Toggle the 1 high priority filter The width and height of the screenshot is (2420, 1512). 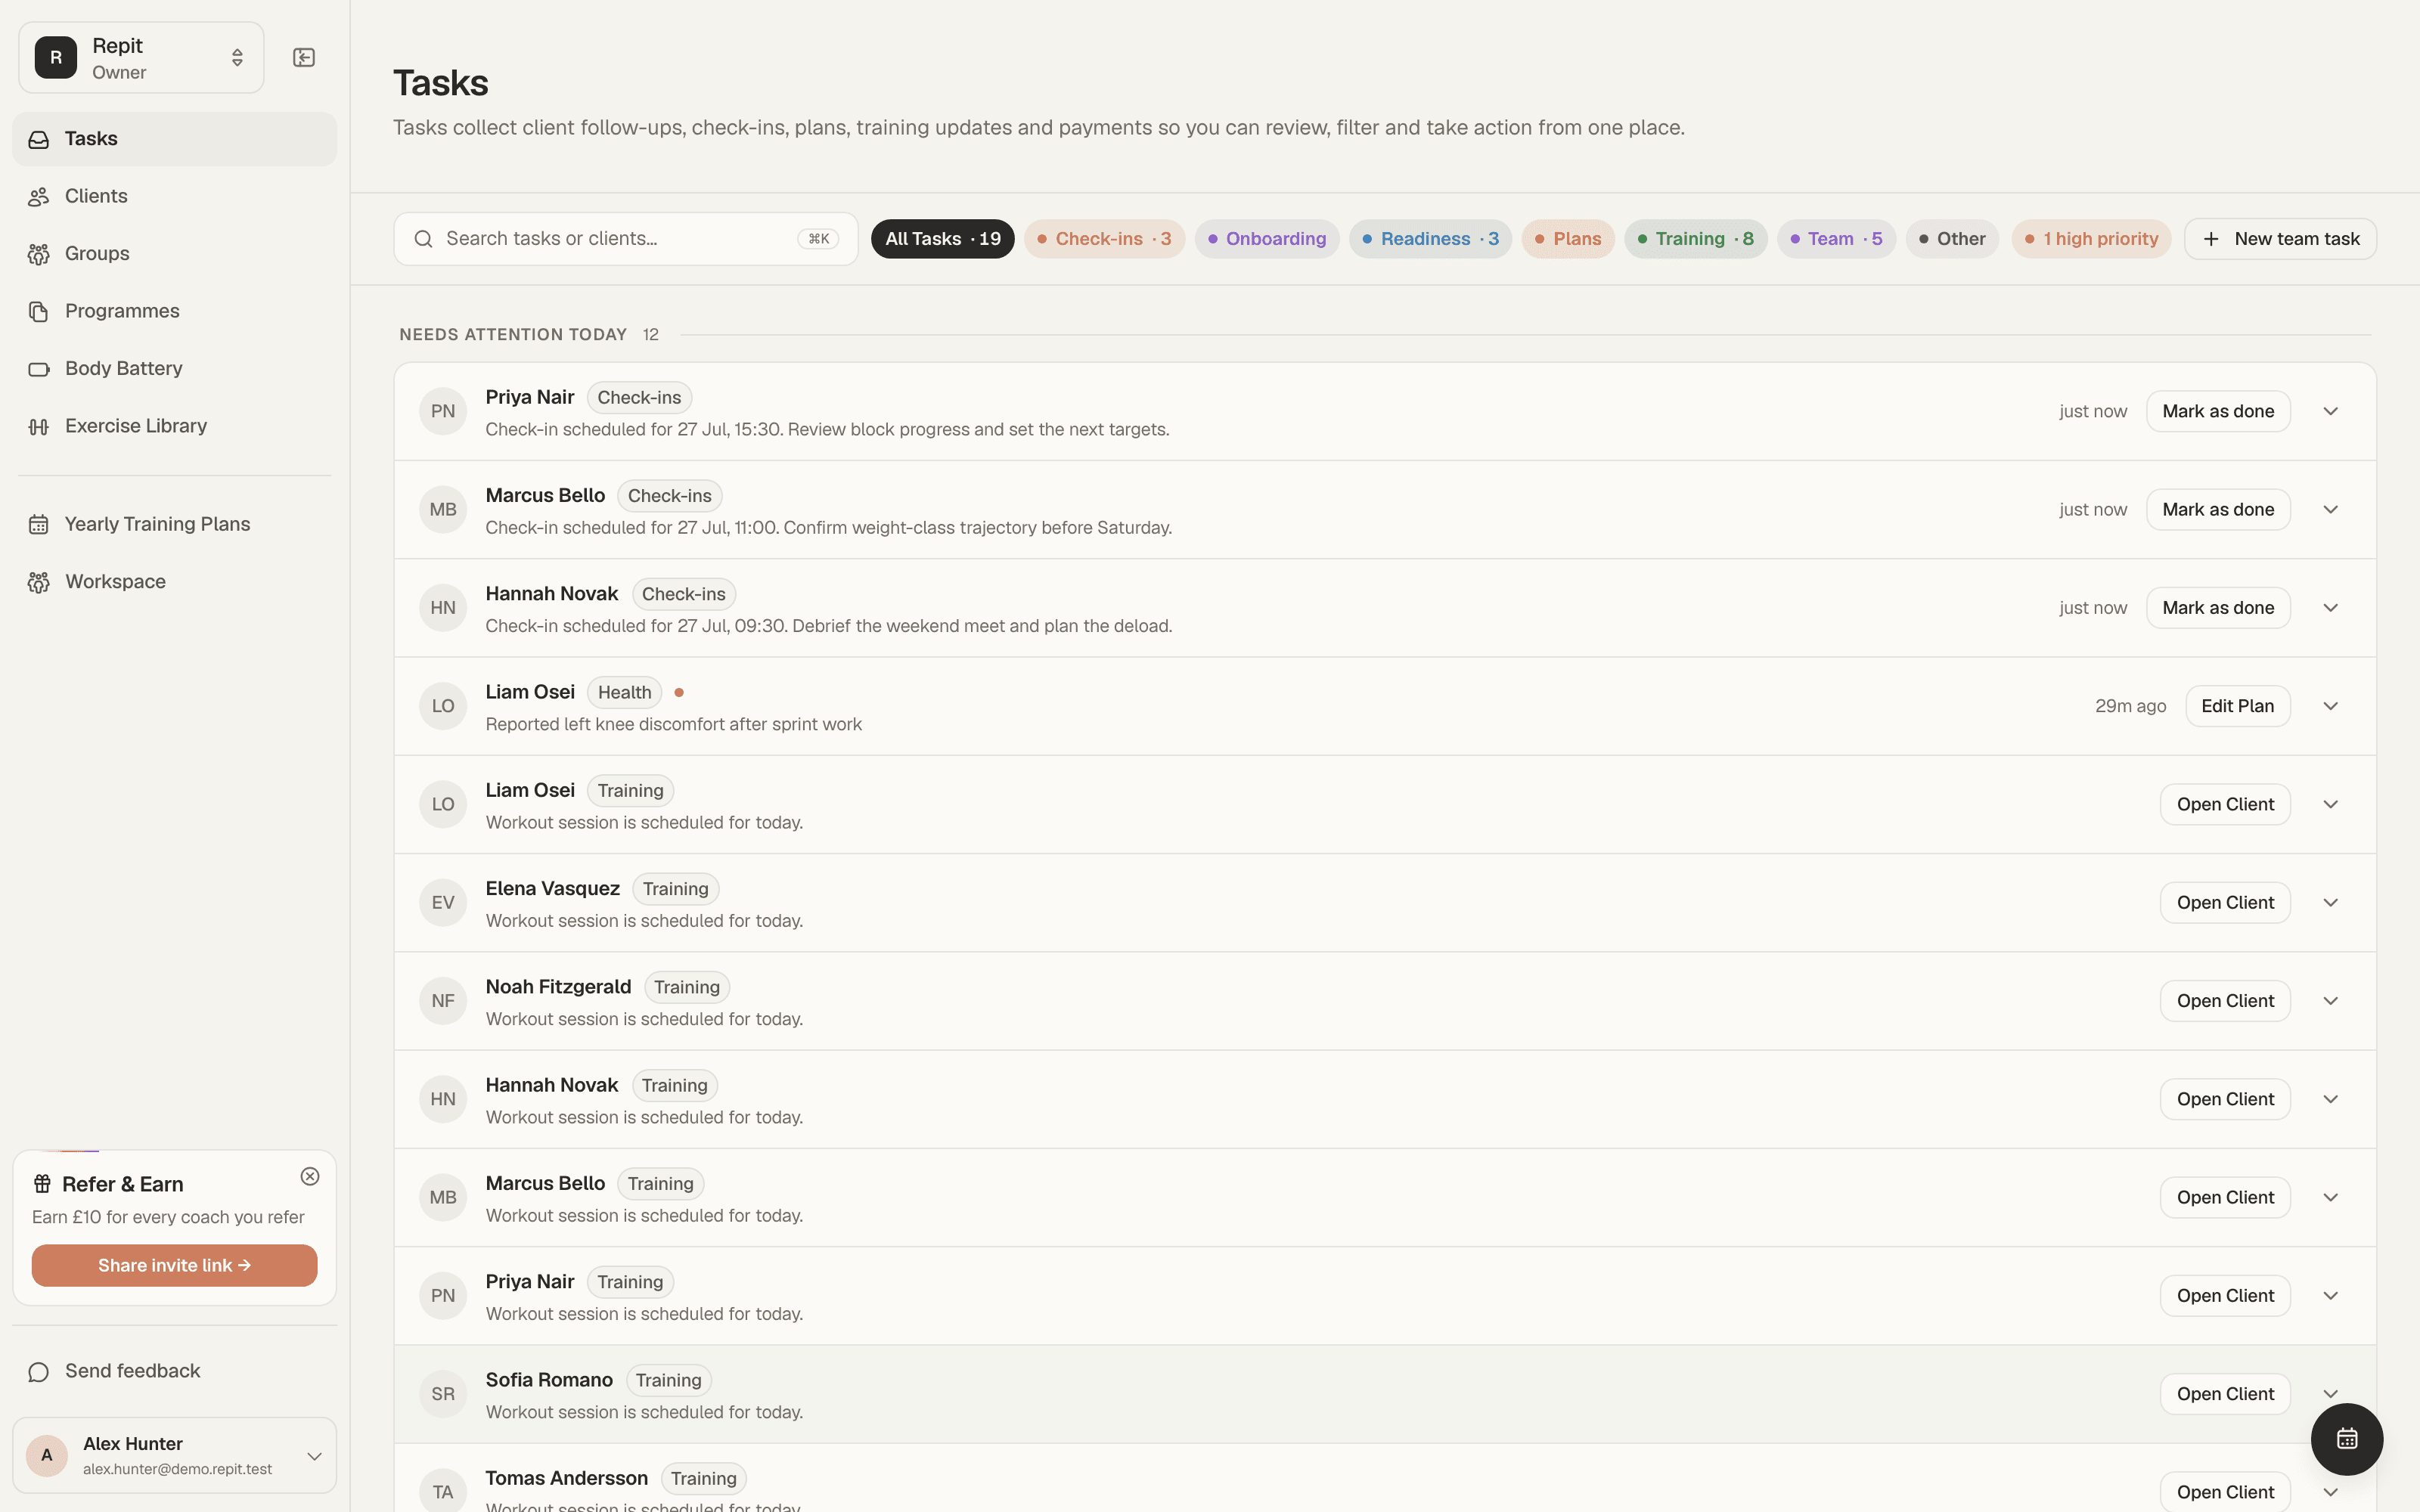click(2091, 239)
